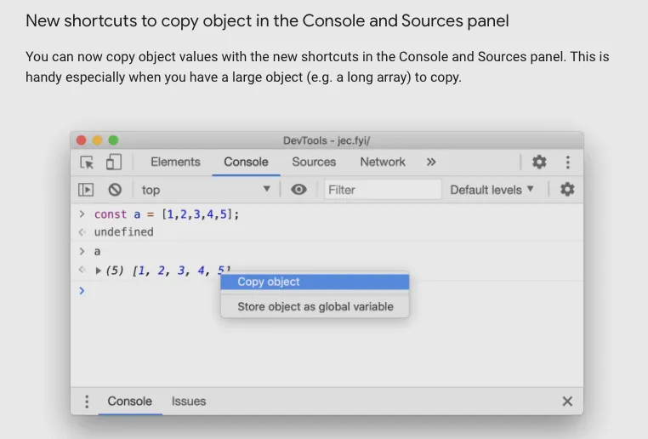Open the Issues drawer tab

coord(189,402)
